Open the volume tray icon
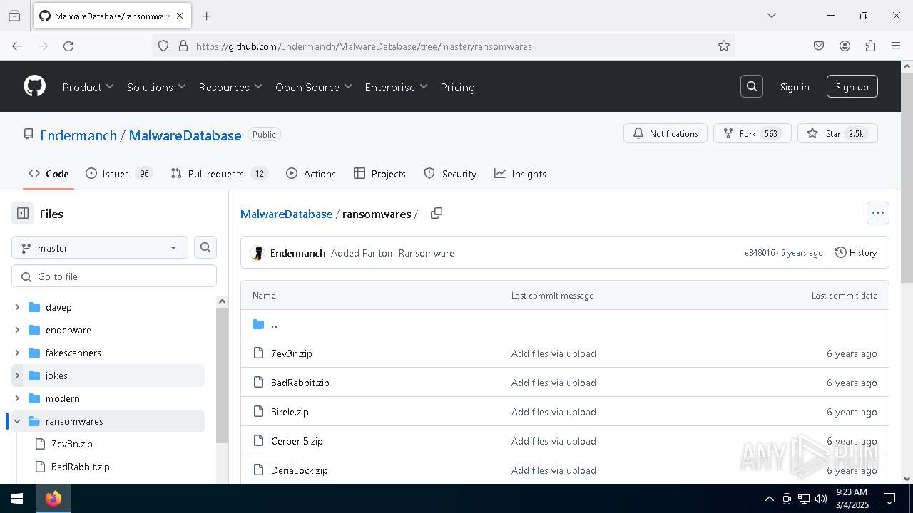Image resolution: width=913 pixels, height=513 pixels. [821, 499]
